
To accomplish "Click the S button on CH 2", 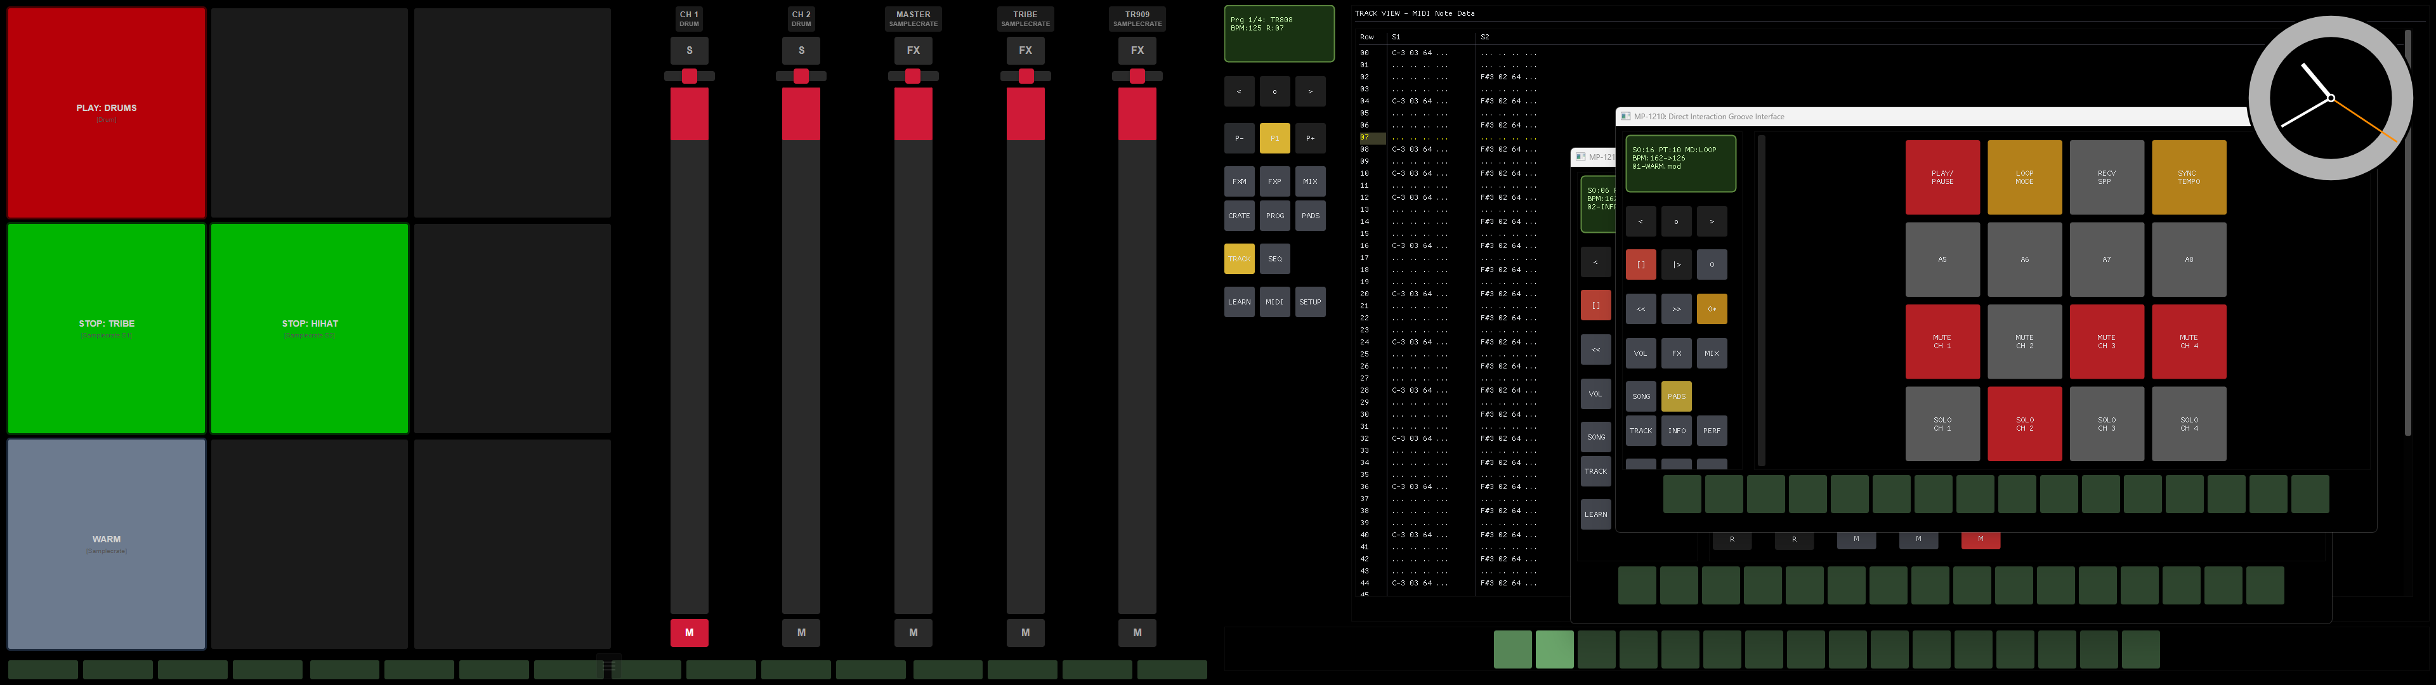I will tap(801, 50).
